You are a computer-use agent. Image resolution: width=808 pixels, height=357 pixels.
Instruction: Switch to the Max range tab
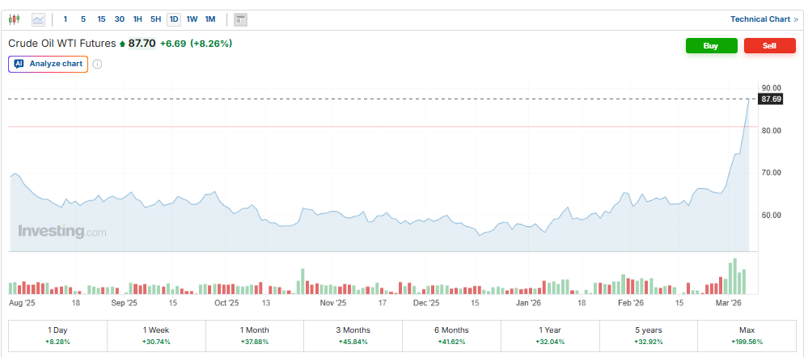[x=747, y=334]
